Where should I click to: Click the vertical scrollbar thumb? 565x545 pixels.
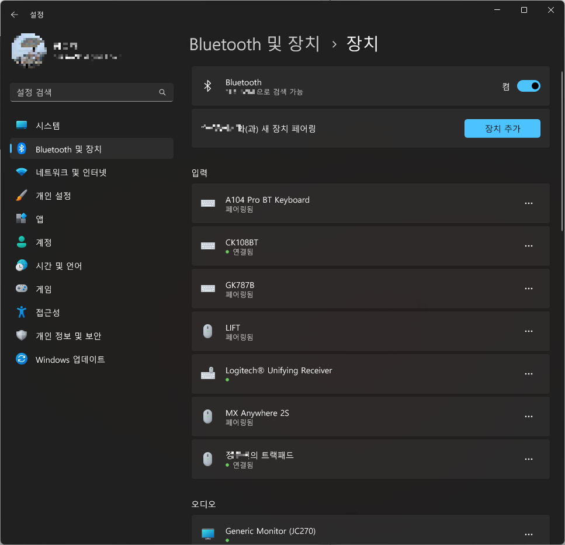[x=561, y=151]
